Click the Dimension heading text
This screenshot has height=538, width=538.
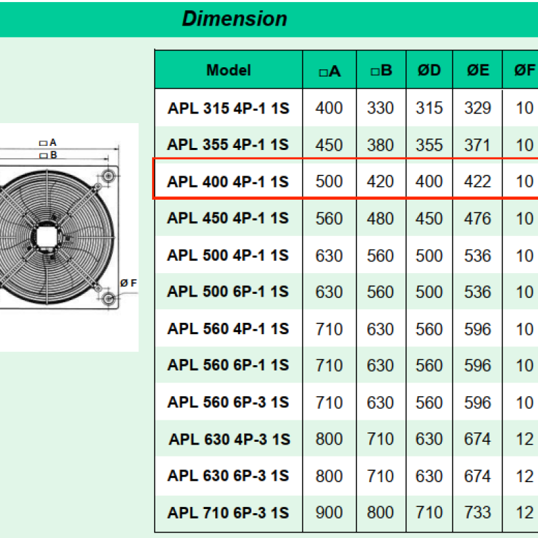point(234,19)
